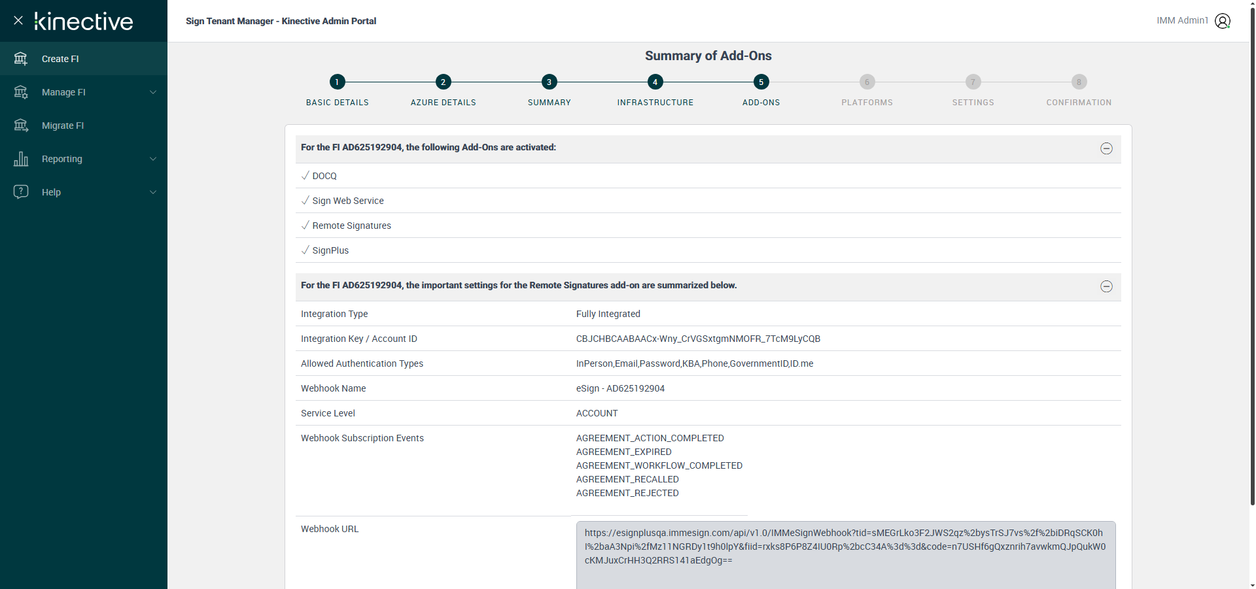Image resolution: width=1256 pixels, height=589 pixels.
Task: Open Migrate FI menu item
Action: (84, 126)
